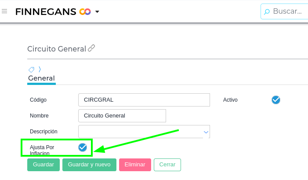Uncheck the Activo checkbox

(276, 100)
